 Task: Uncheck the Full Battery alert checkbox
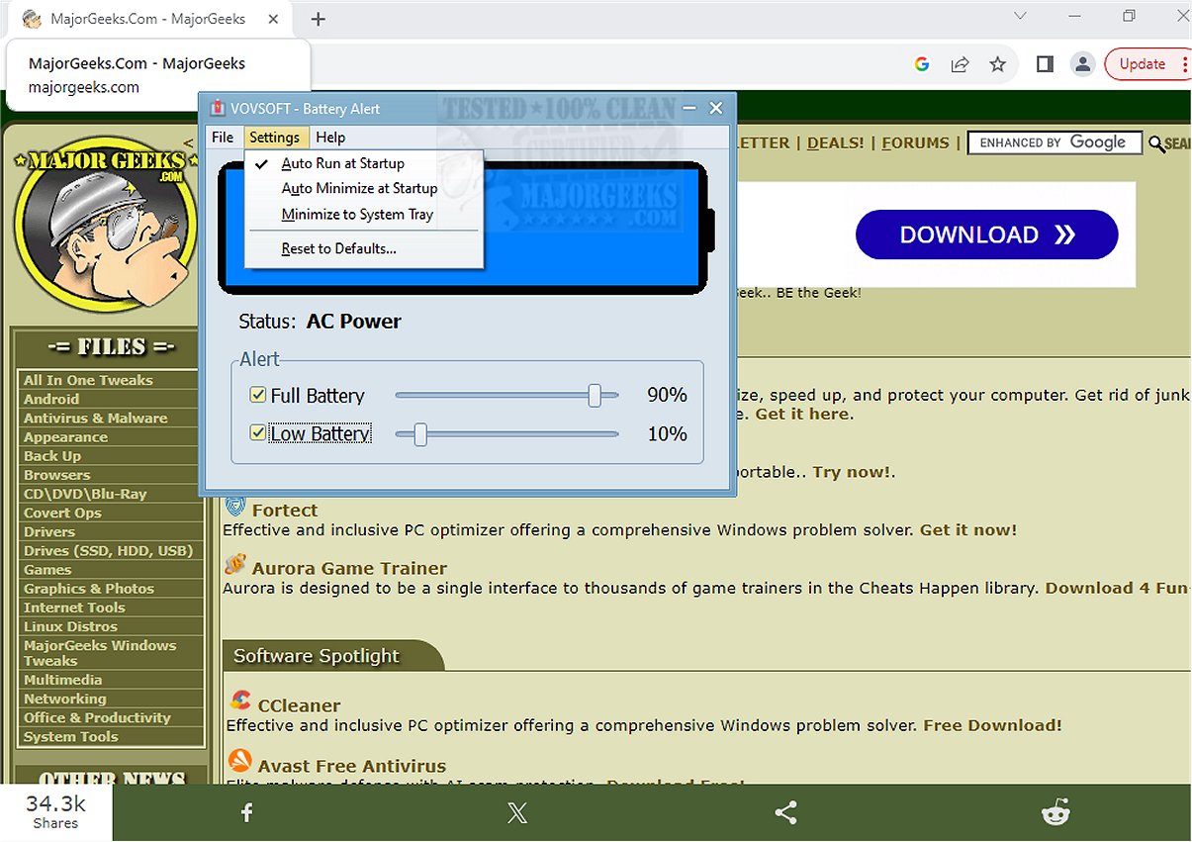(x=258, y=396)
